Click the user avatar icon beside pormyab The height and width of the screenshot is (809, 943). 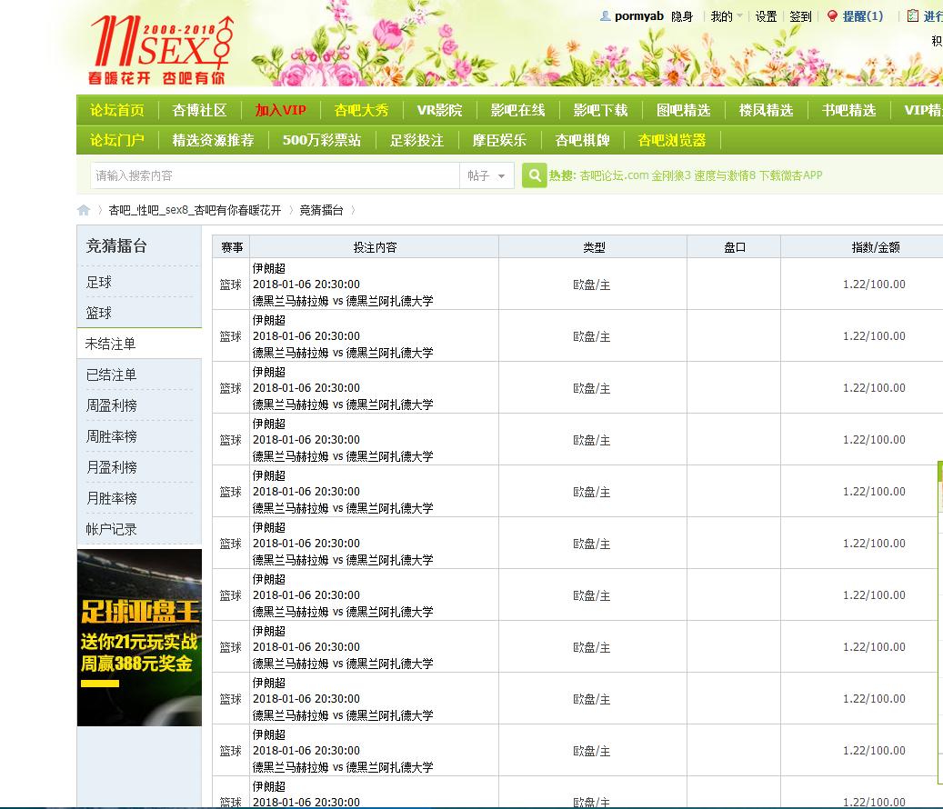click(606, 16)
